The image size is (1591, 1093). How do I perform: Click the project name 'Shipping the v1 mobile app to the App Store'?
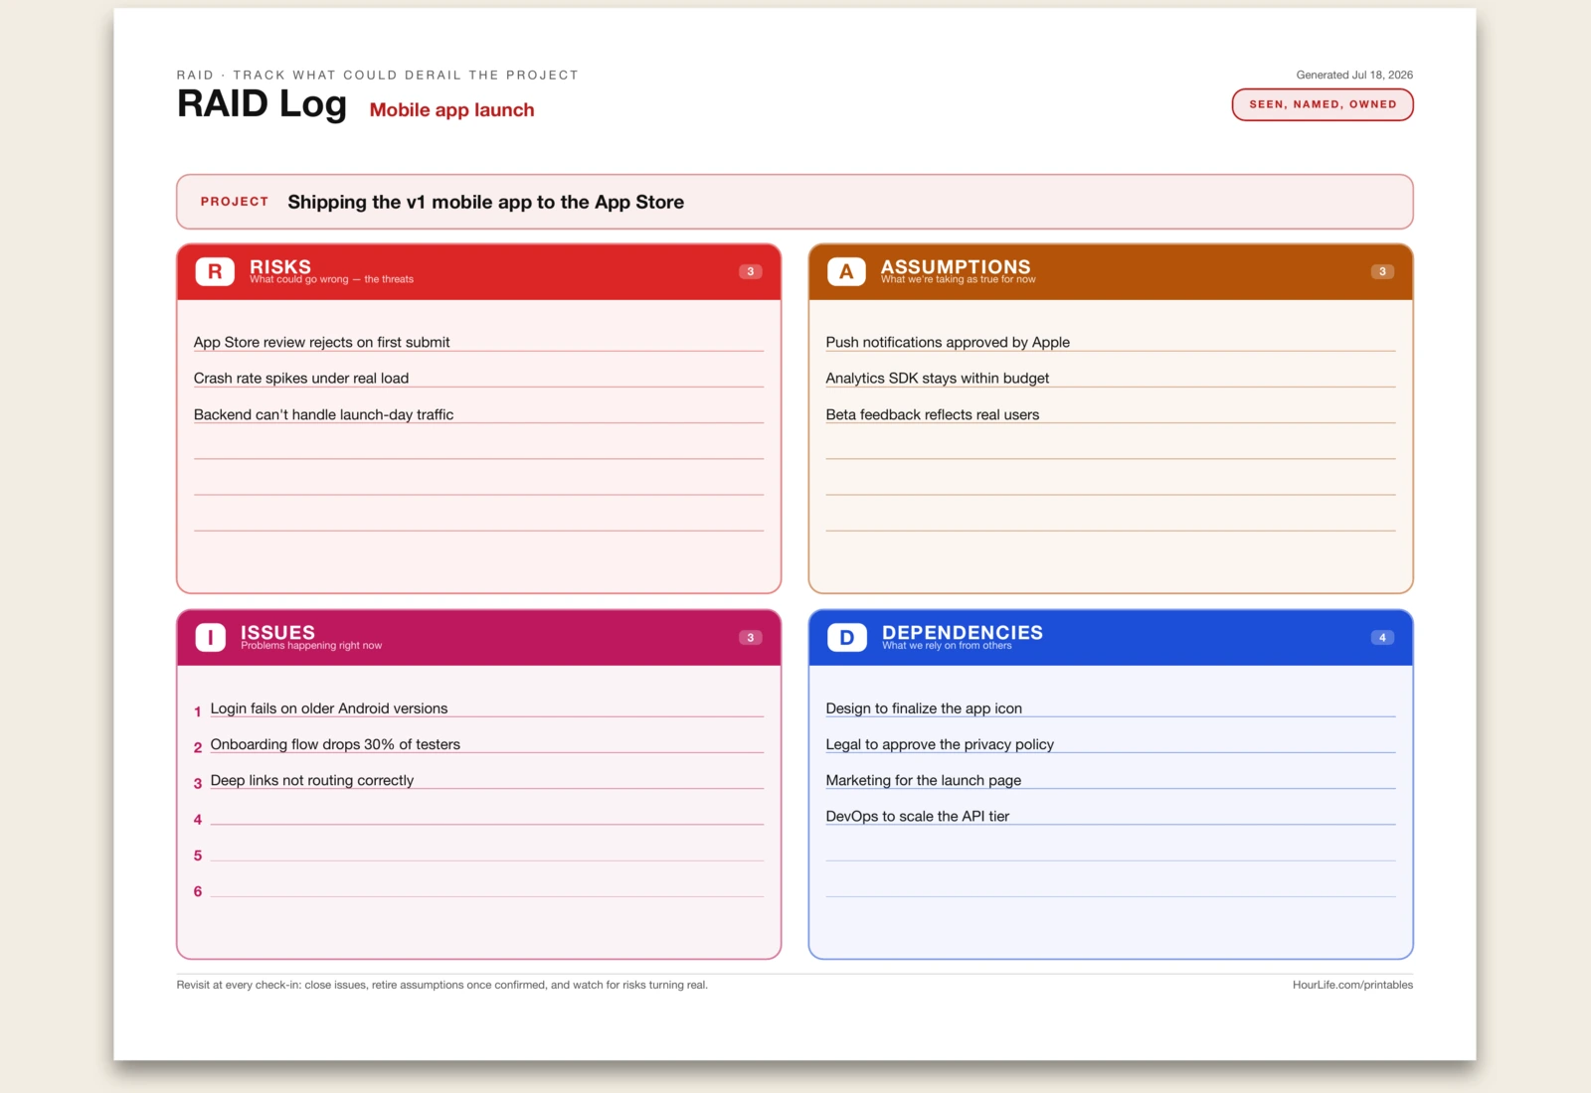(x=485, y=202)
